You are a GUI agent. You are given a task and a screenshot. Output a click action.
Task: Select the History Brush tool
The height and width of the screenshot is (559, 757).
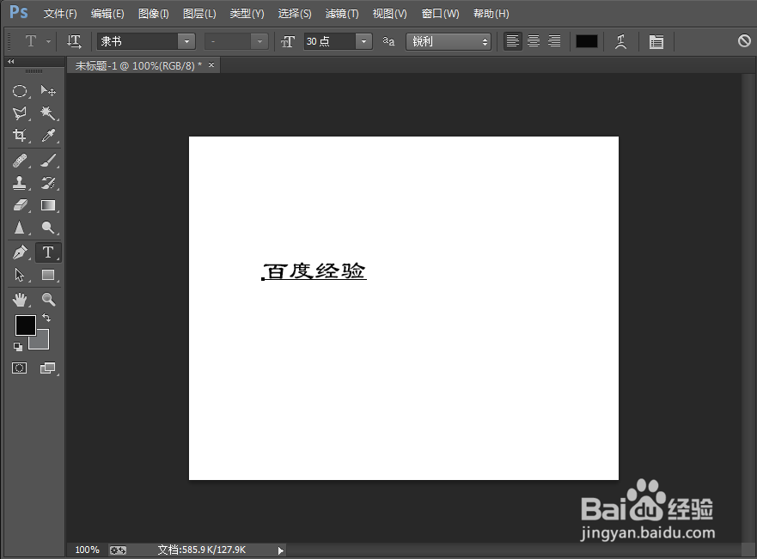click(x=48, y=183)
